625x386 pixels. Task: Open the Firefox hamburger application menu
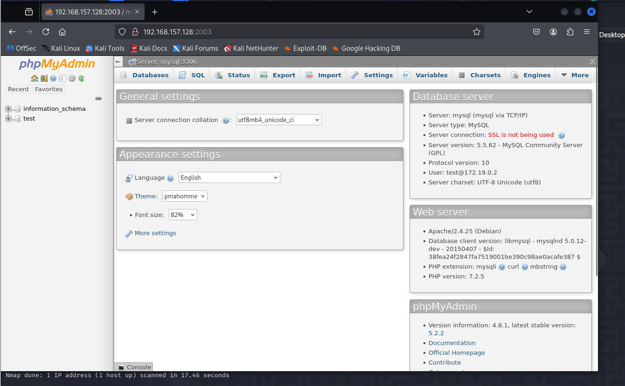point(587,32)
